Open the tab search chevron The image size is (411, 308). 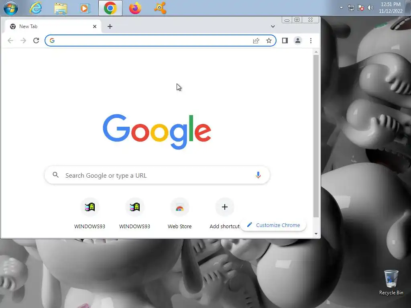pos(273,26)
